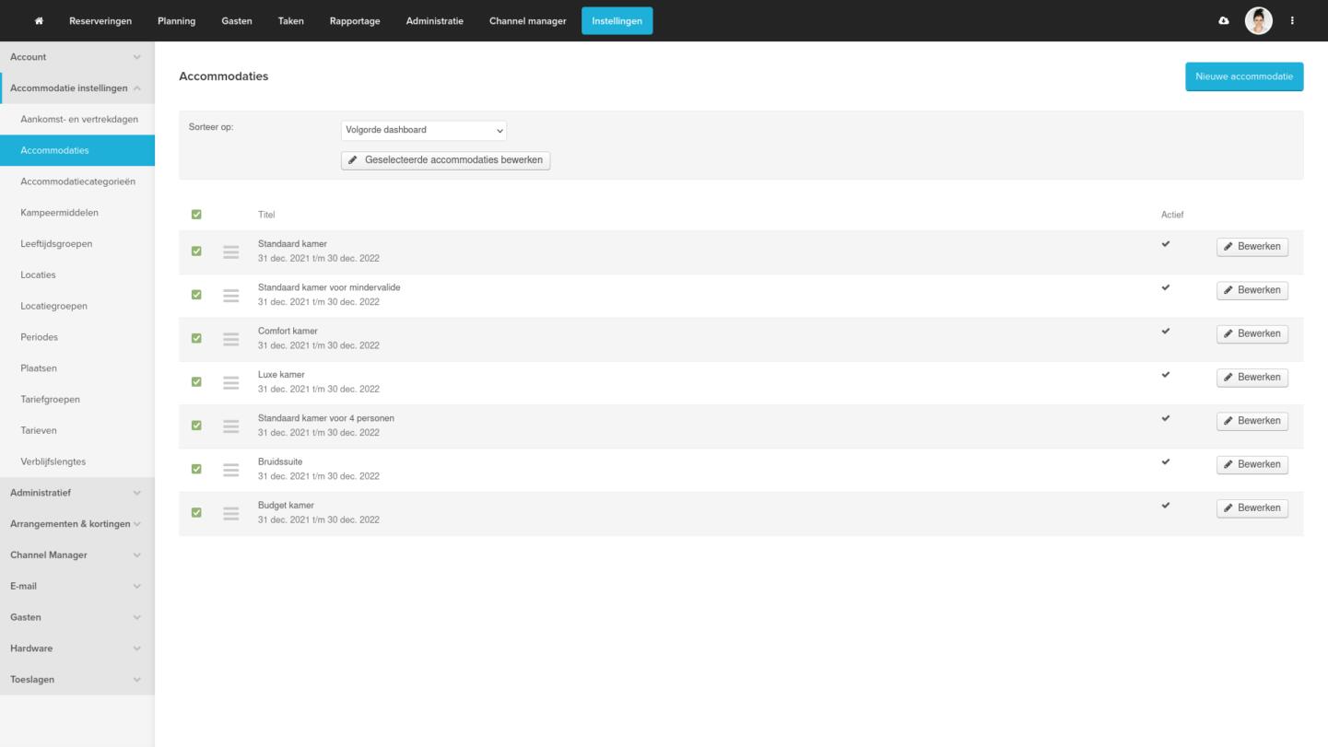
Task: Click drag handle for Budget kamer row
Action: tap(231, 513)
